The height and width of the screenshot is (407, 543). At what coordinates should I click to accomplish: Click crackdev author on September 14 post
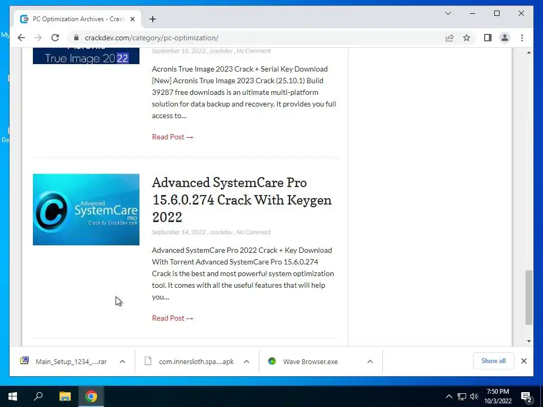click(221, 232)
